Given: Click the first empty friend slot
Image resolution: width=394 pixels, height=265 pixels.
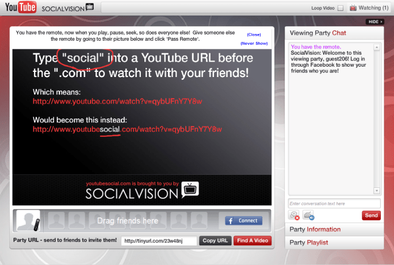Looking at the screenshot, I should click(x=56, y=221).
